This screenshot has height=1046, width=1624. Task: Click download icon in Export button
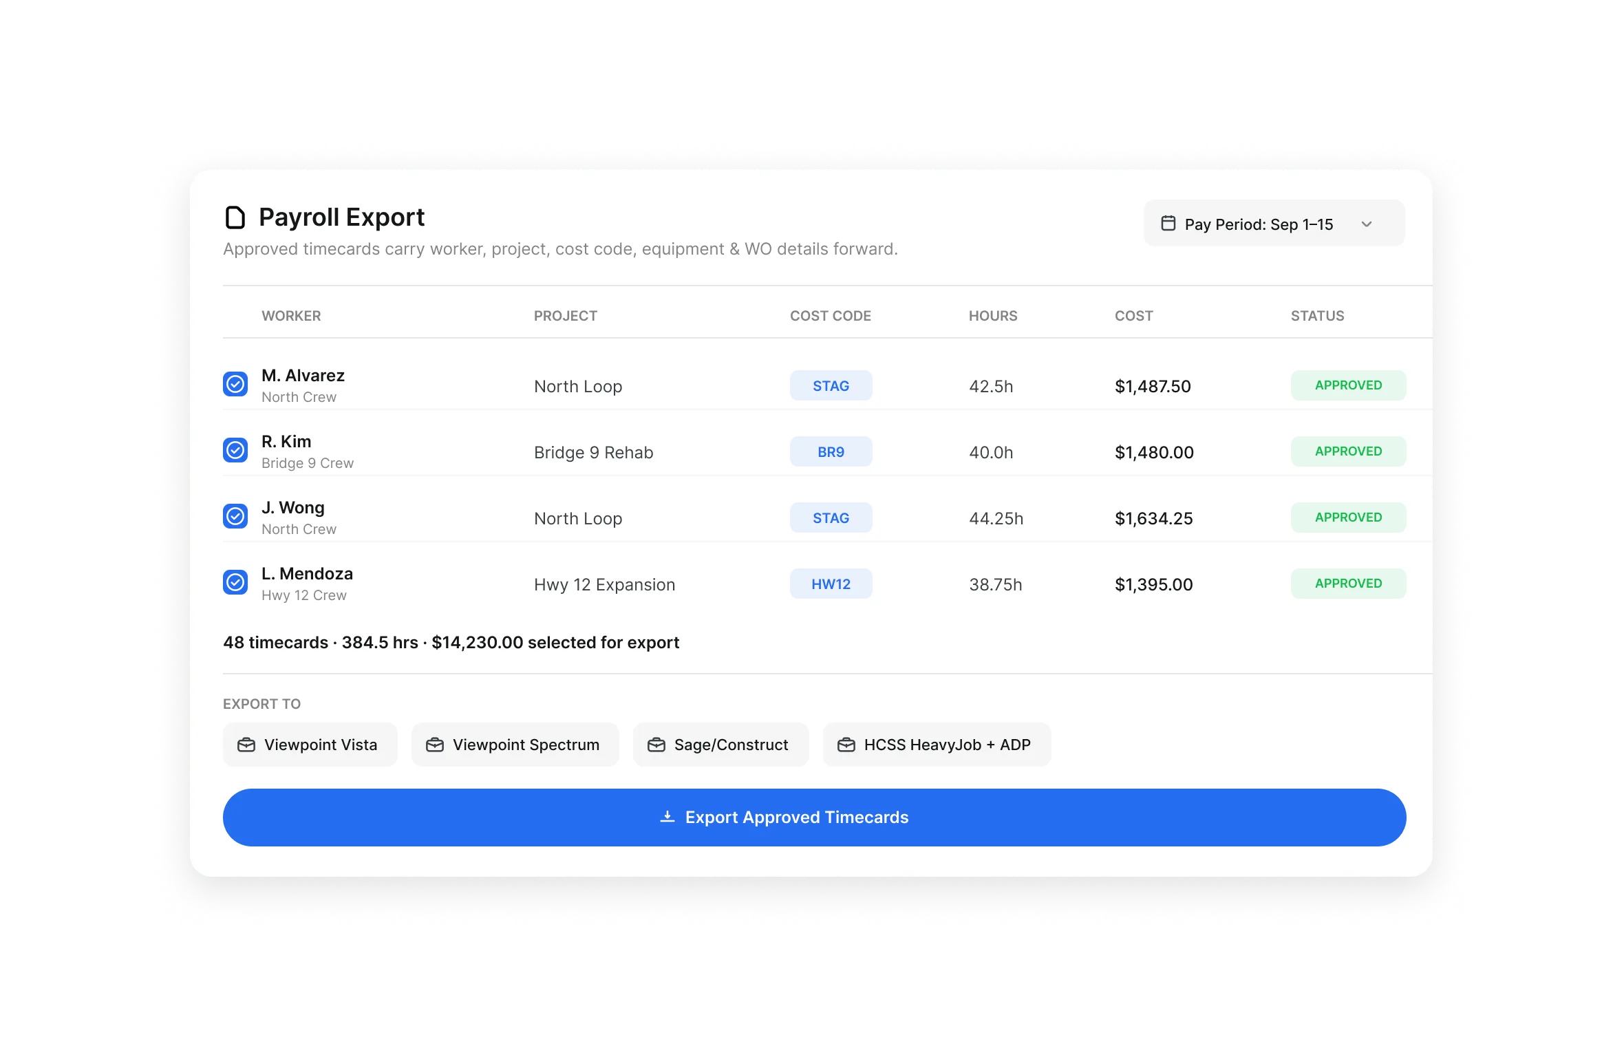tap(667, 817)
